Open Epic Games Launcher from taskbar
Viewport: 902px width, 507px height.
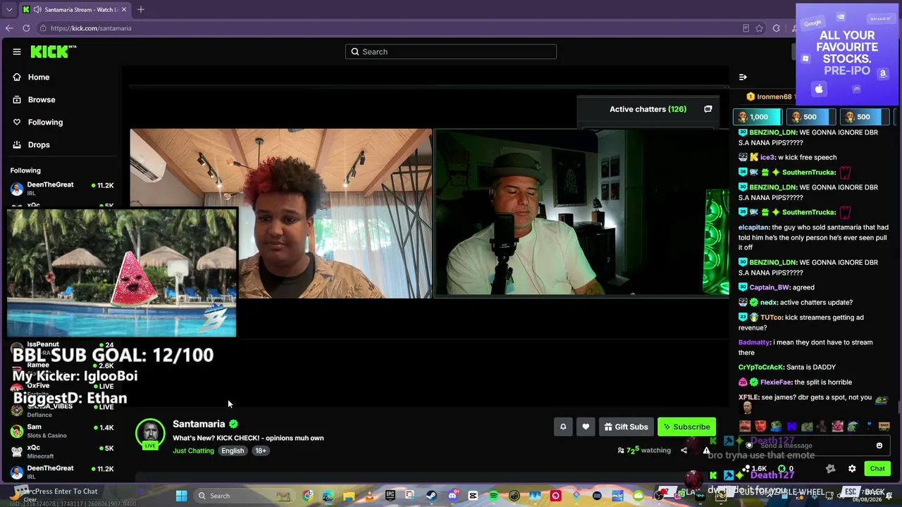pos(390,496)
